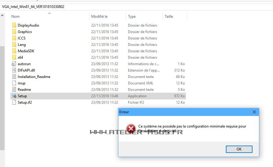273x167 pixels.
Task: Click the left pane vertical scrollbar thumb
Action: click(x=2, y=98)
